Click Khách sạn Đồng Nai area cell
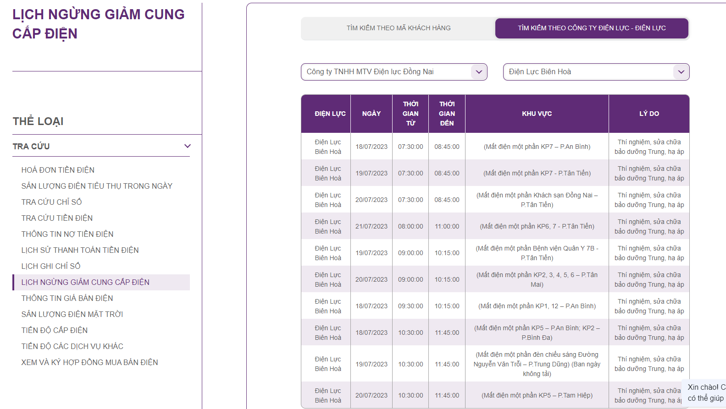Viewport: 726px width, 409px height. 537,200
